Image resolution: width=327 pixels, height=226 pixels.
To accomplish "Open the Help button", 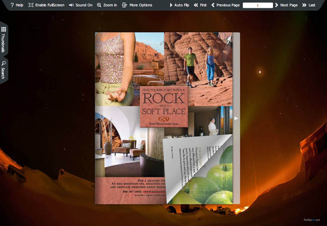I will (x=17, y=5).
